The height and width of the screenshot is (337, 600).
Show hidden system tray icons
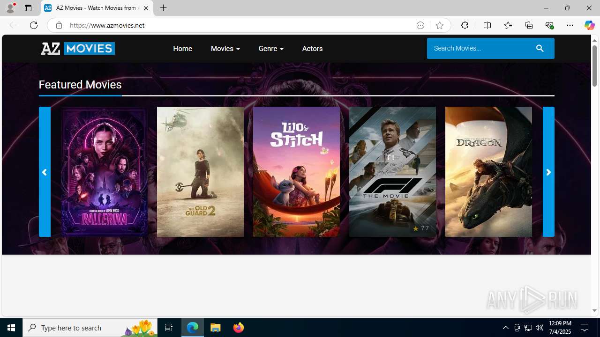coord(506,328)
